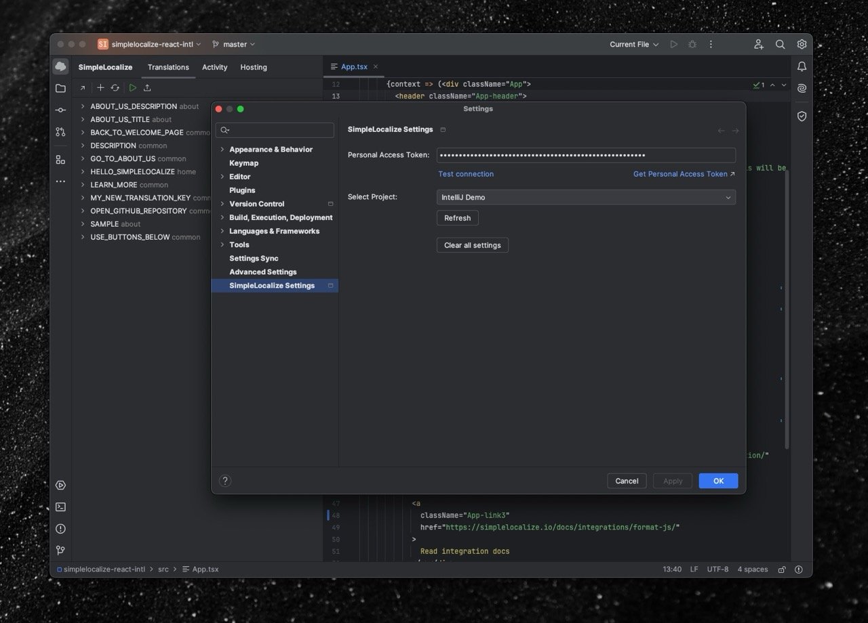Expand the Tools settings node
This screenshot has height=623, width=868.
click(x=222, y=244)
